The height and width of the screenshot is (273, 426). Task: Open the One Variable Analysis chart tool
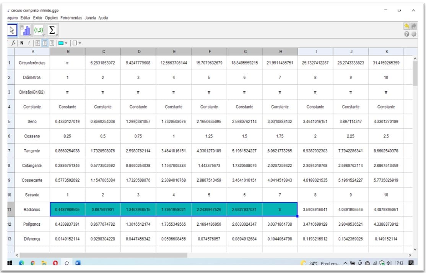point(25,30)
